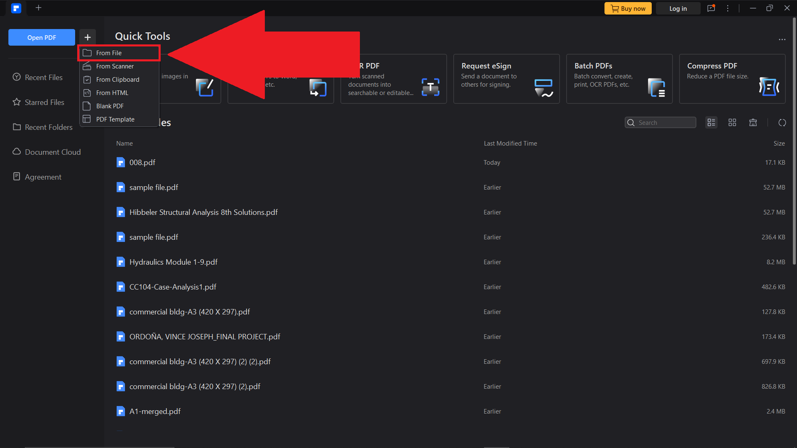The height and width of the screenshot is (448, 797).
Task: Open the Batch PDFs tool icon
Action: pyautogui.click(x=656, y=87)
